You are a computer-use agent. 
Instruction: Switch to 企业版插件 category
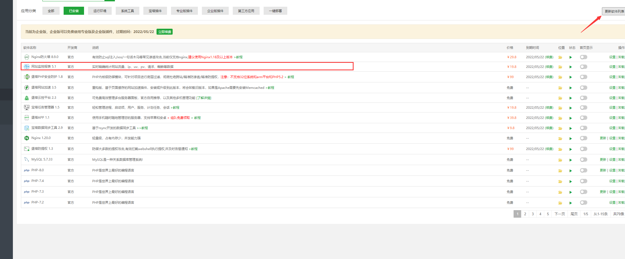click(x=215, y=11)
